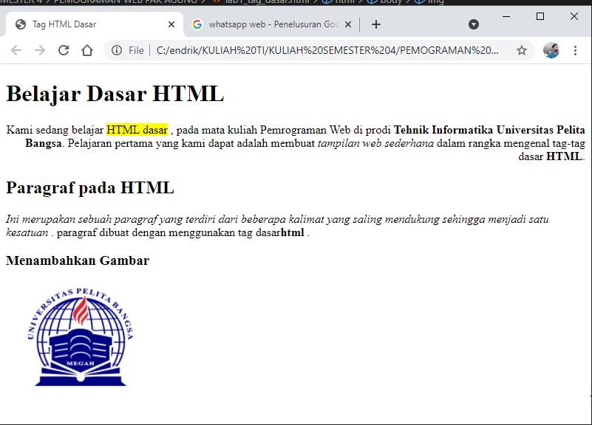Click the File page info icon
592x425 pixels.
(118, 52)
